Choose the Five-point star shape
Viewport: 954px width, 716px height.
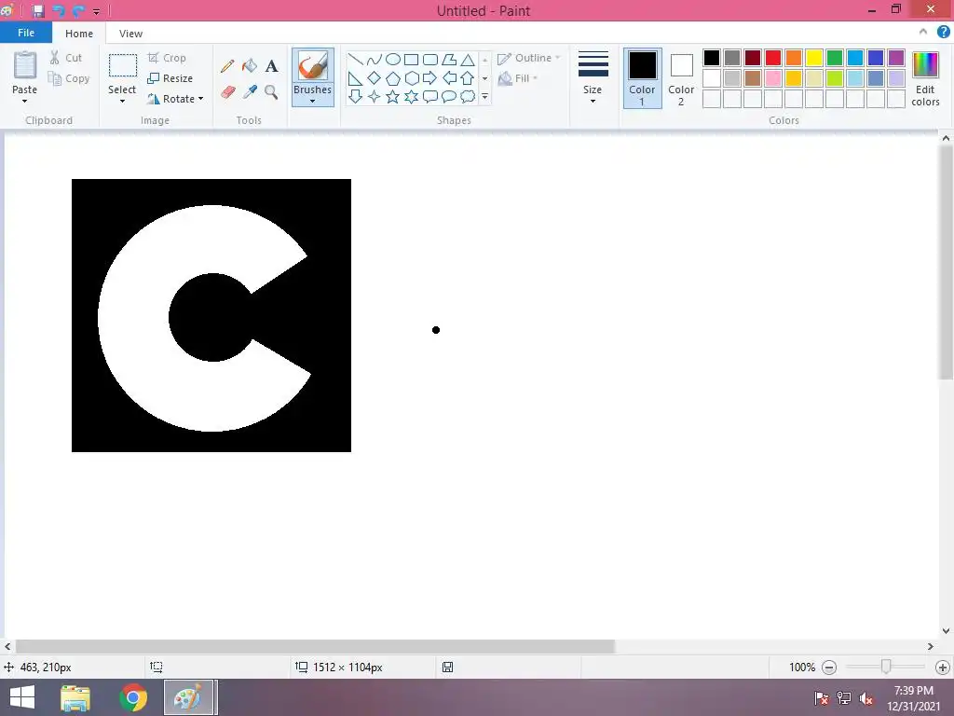[393, 96]
